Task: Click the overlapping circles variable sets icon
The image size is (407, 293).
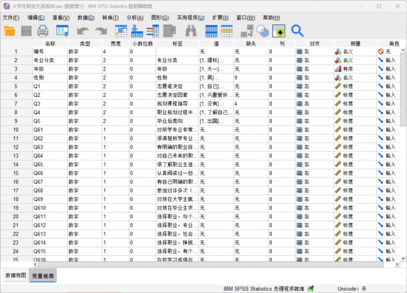Action: pos(262,30)
